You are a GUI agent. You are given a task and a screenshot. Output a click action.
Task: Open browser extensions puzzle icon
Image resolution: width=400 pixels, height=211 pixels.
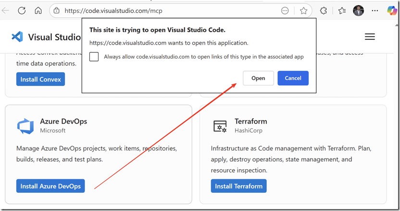[324, 11]
